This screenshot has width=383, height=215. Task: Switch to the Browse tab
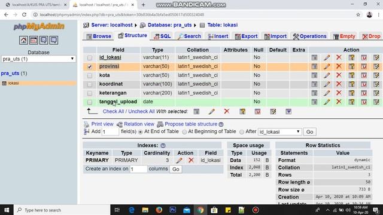99,36
